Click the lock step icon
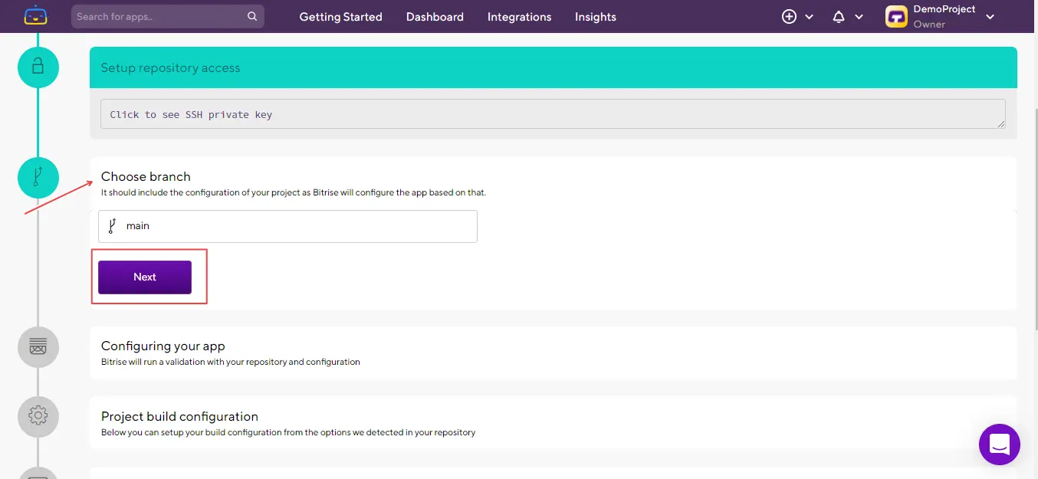Image resolution: width=1038 pixels, height=479 pixels. pos(38,67)
